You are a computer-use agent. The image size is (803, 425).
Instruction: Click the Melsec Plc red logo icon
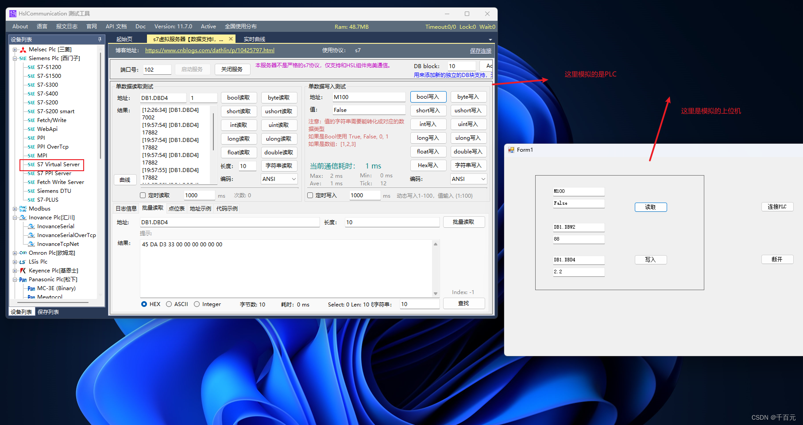pos(23,50)
